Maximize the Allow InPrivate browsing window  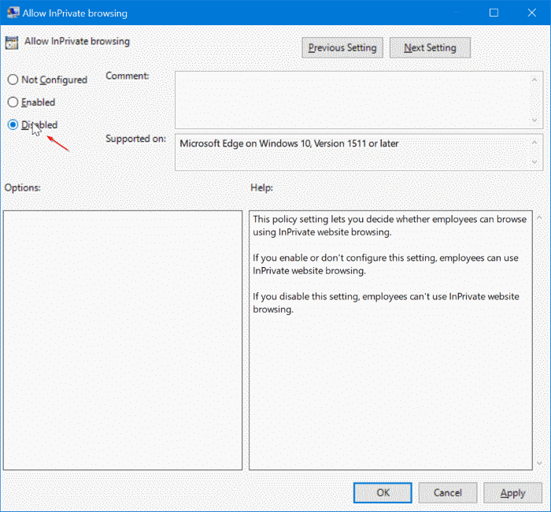[x=494, y=13]
